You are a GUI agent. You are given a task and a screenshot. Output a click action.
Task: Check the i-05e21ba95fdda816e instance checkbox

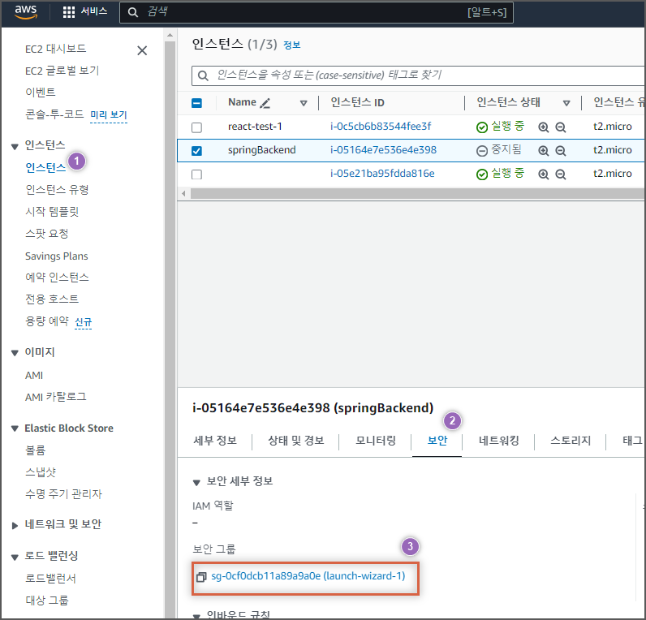point(197,174)
